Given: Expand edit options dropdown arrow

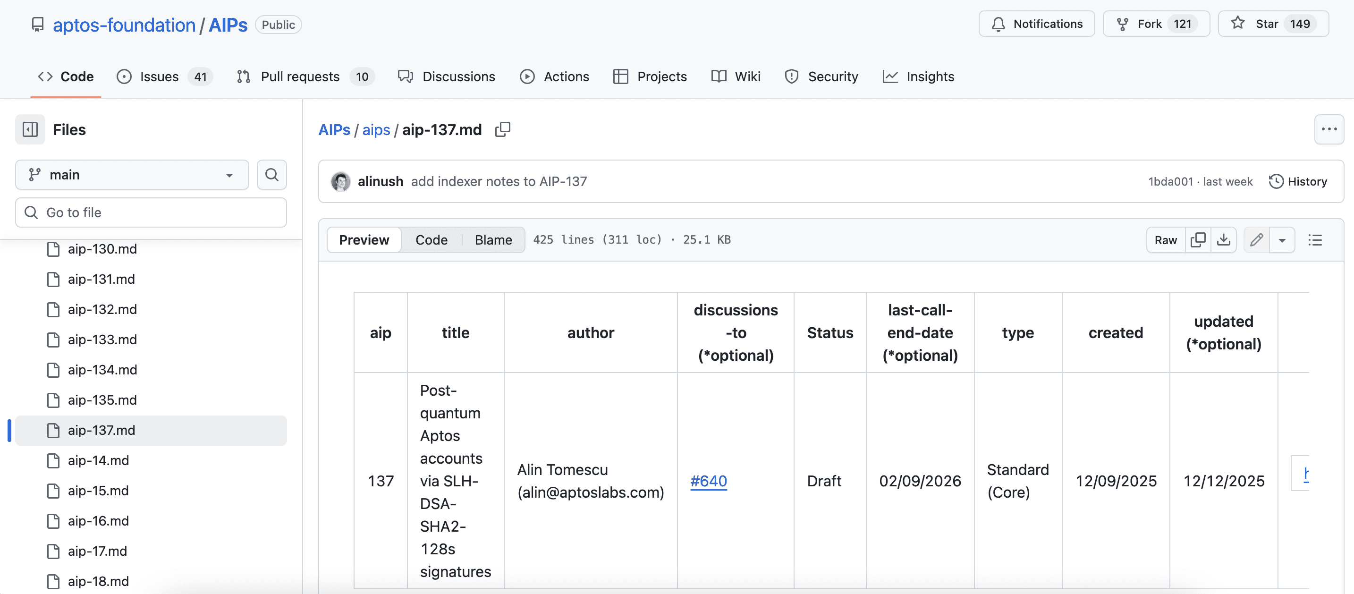Looking at the screenshot, I should 1282,240.
